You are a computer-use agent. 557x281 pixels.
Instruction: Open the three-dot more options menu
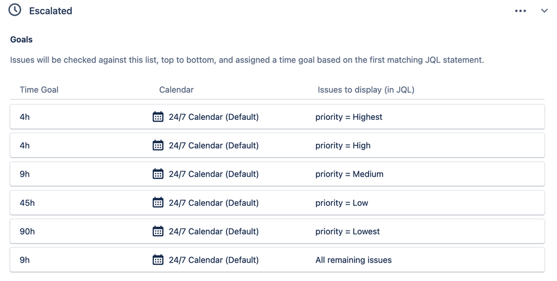coord(520,11)
